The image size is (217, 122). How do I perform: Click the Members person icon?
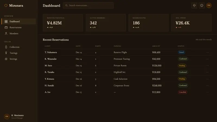[x=6, y=33]
